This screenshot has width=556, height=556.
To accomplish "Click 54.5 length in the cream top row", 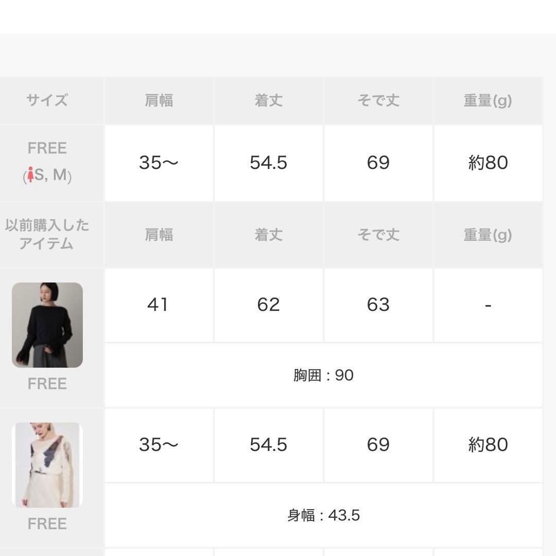I will (269, 445).
